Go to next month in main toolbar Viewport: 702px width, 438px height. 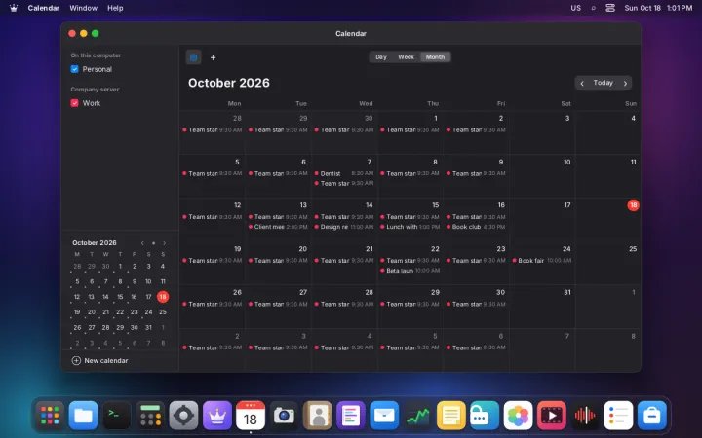click(x=625, y=83)
